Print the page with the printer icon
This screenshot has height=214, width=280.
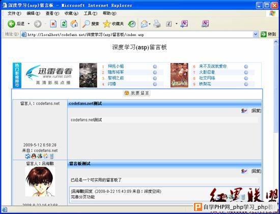(x=157, y=24)
